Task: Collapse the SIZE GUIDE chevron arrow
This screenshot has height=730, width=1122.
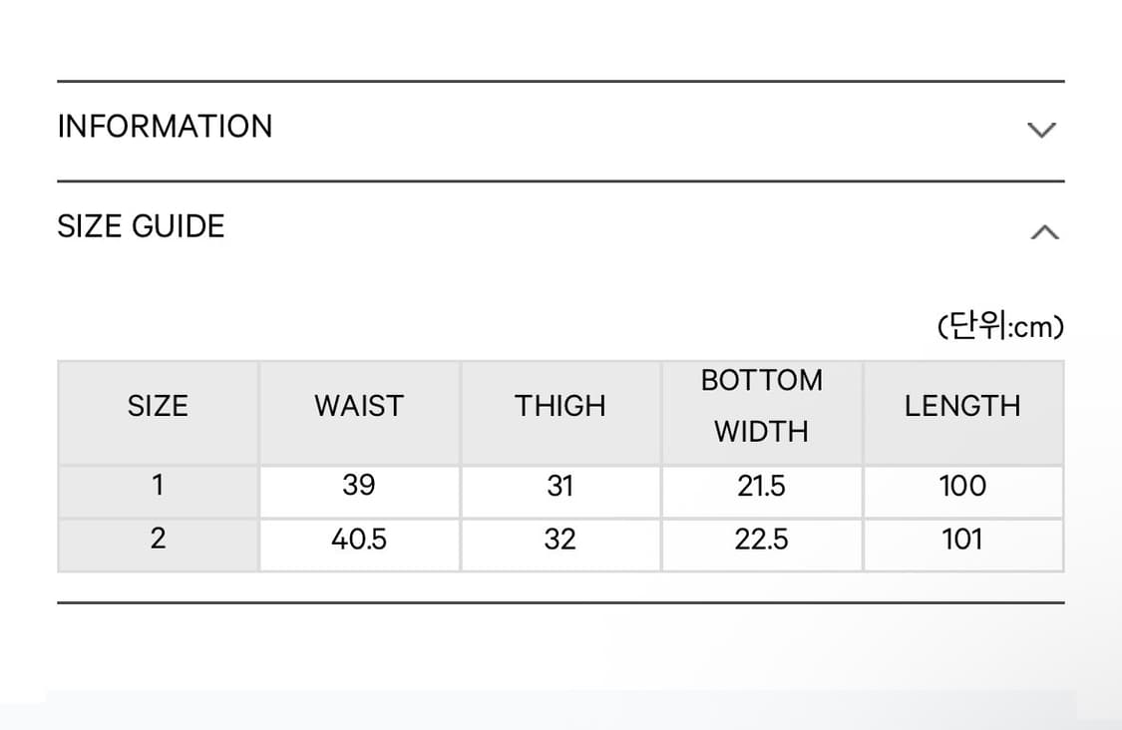Action: click(x=1043, y=232)
